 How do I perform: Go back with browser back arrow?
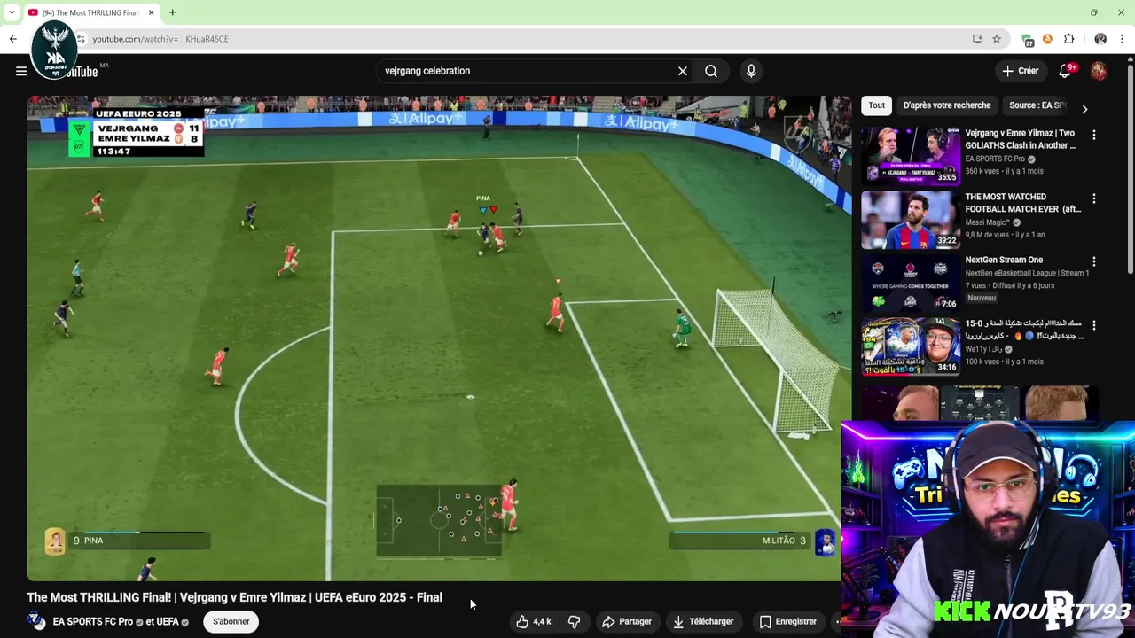13,39
